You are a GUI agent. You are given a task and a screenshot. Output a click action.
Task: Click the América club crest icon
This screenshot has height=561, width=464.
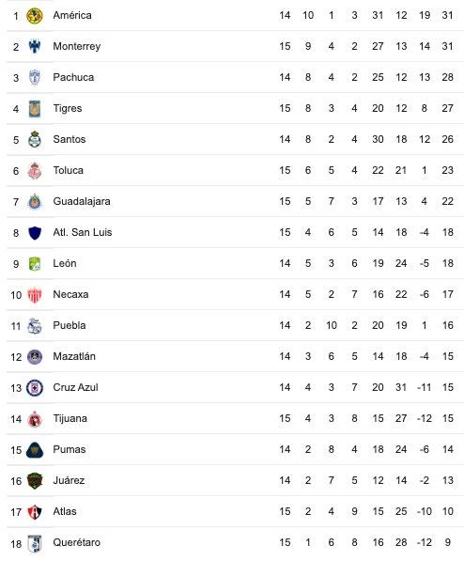(35, 16)
